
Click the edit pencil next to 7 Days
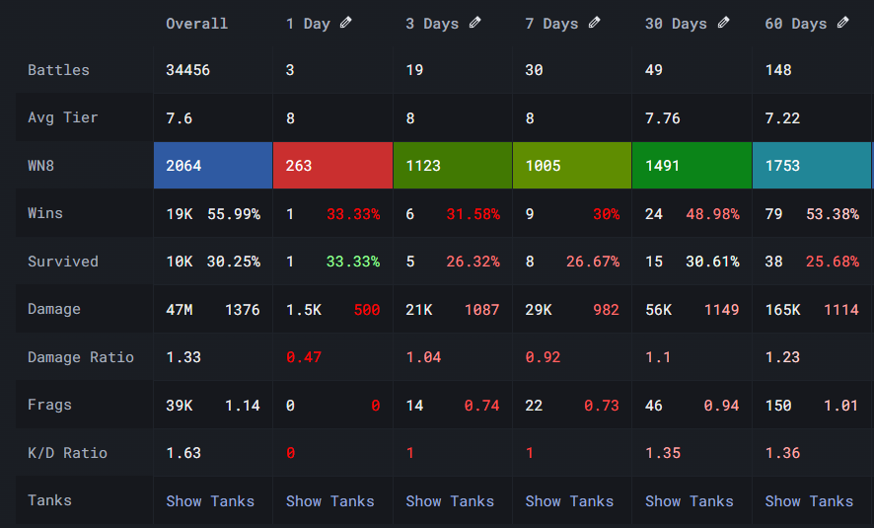[x=595, y=23]
